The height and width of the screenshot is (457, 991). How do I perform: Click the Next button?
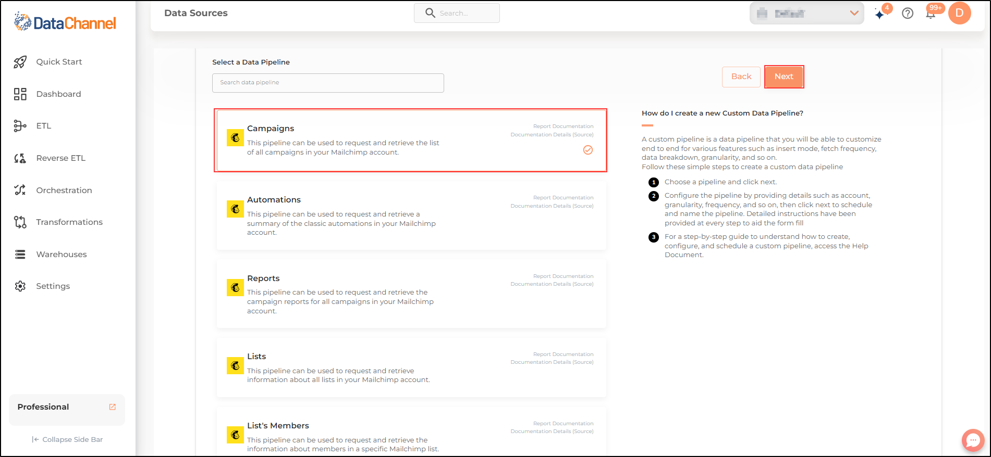pyautogui.click(x=784, y=77)
